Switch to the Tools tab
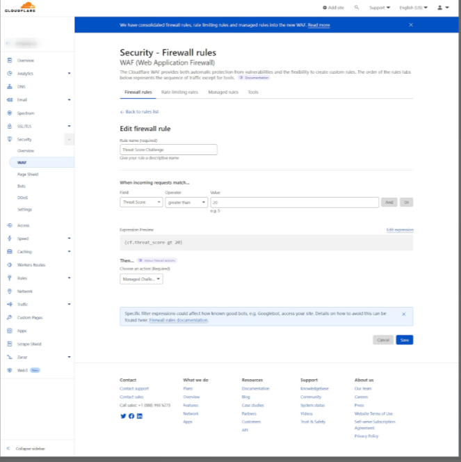 (253, 93)
